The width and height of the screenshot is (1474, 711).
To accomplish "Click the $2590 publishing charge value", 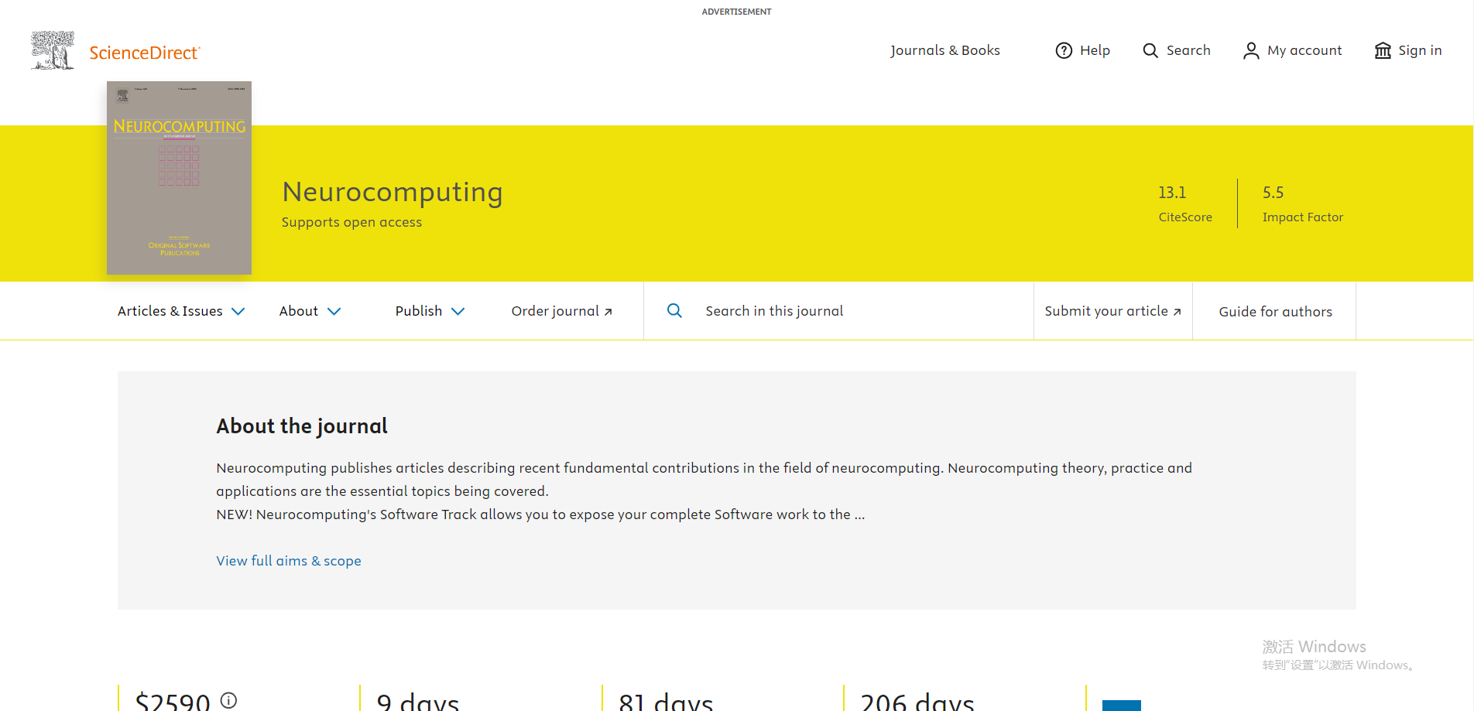I will [173, 701].
